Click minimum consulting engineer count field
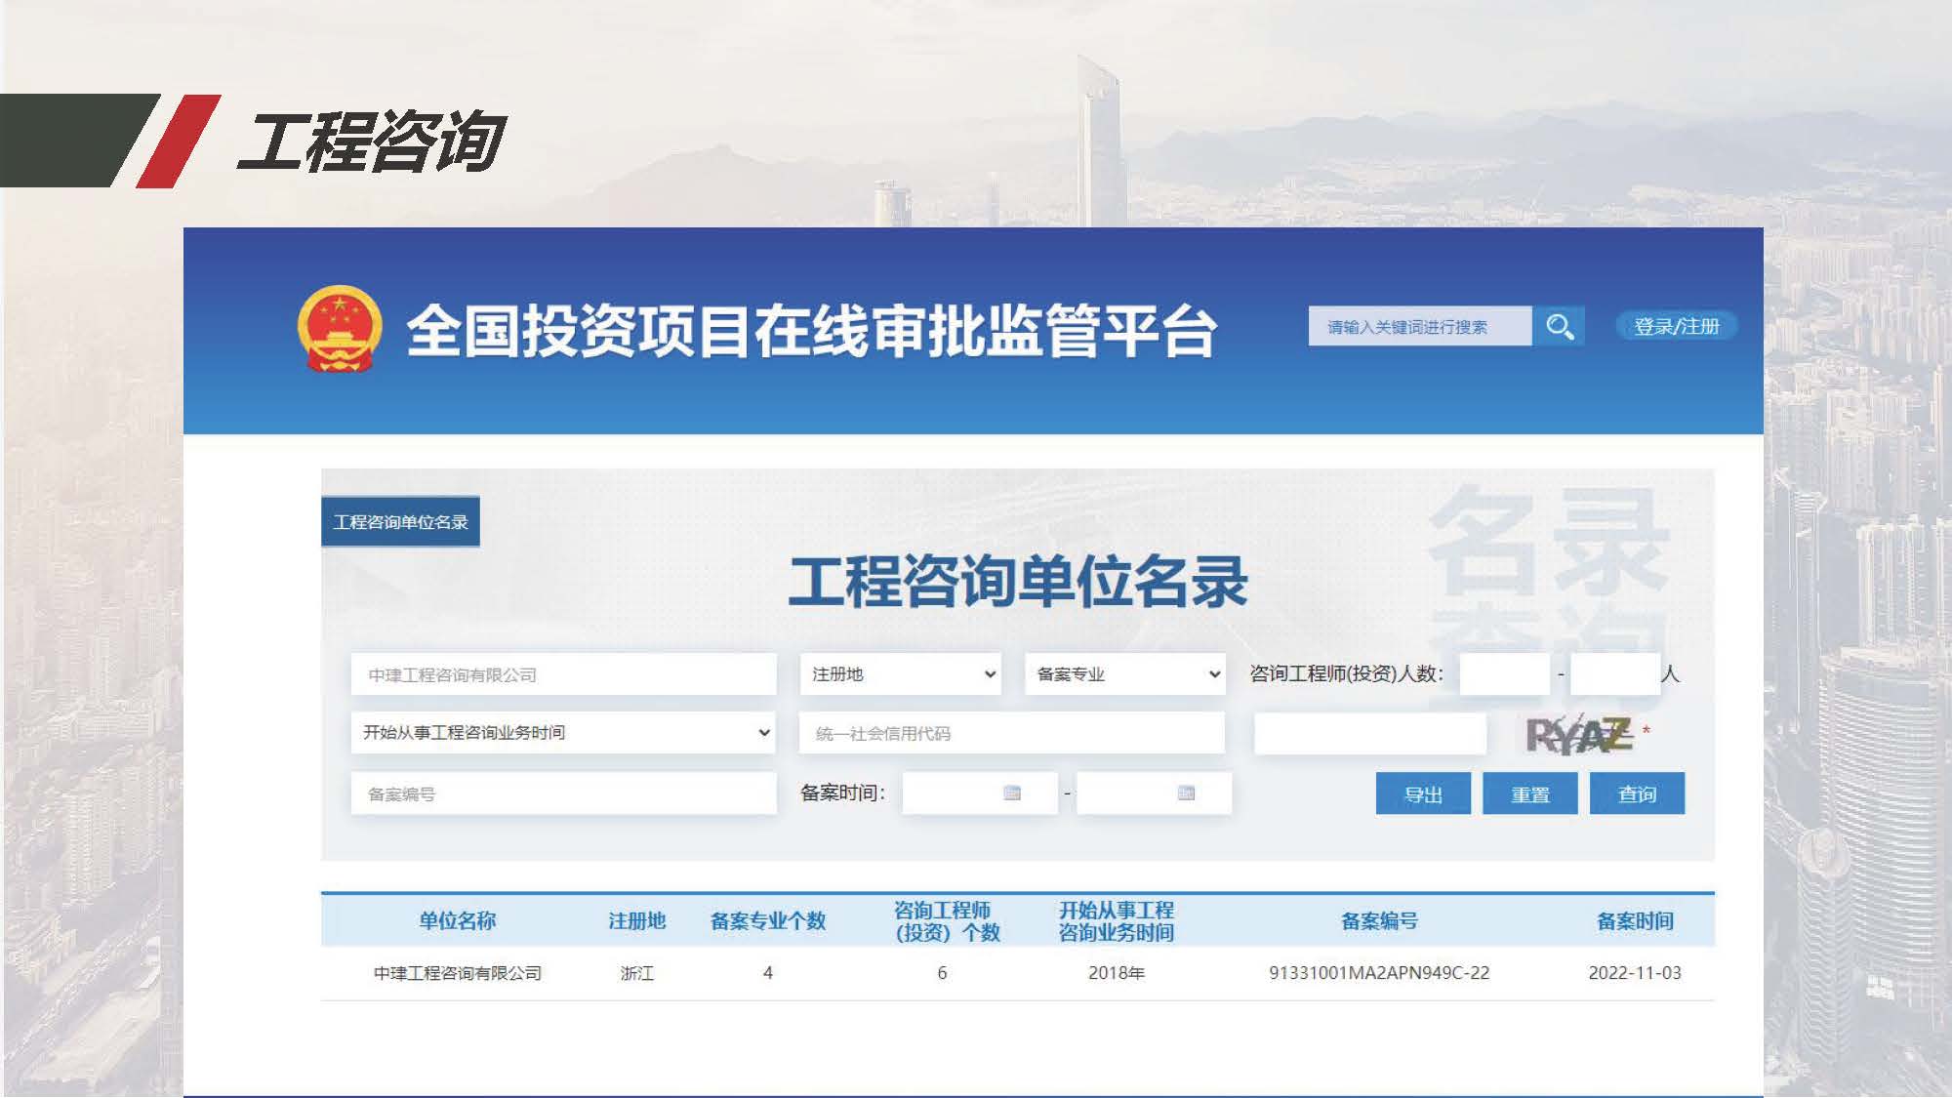This screenshot has height=1098, width=1952. pos(1503,674)
